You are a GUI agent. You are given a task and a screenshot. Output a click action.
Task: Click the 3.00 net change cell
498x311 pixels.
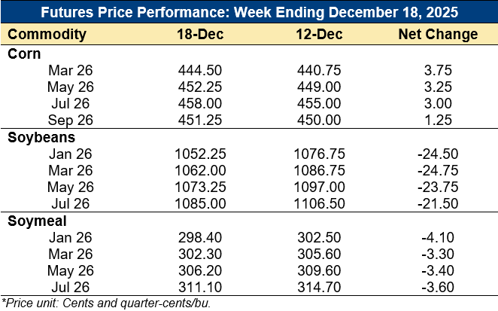coord(437,103)
